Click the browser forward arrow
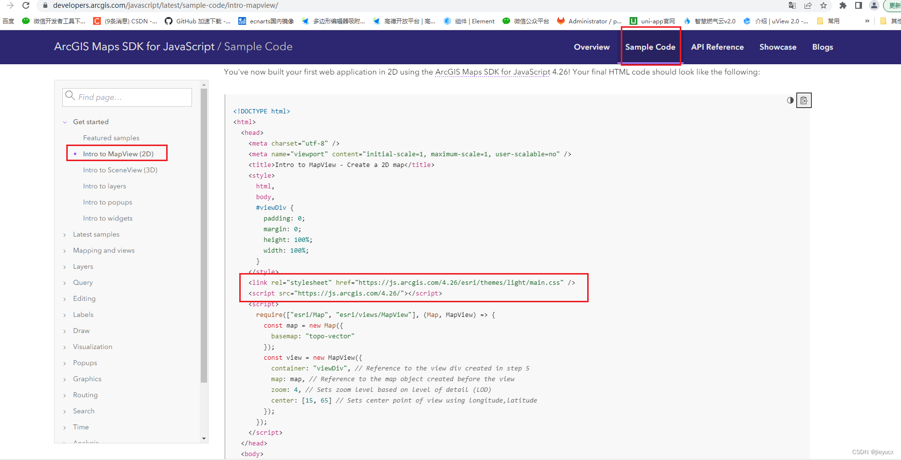Screen dimensions: 901x460 pos(10,5)
